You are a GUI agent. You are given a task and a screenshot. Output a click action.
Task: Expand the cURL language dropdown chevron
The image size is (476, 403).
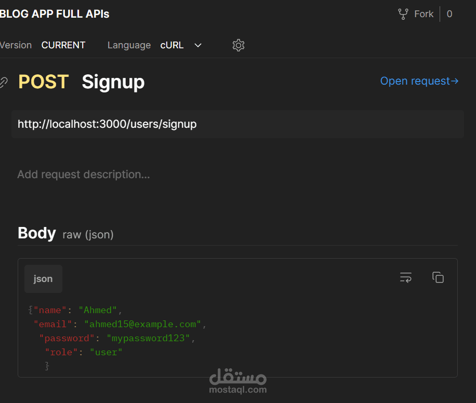(198, 45)
